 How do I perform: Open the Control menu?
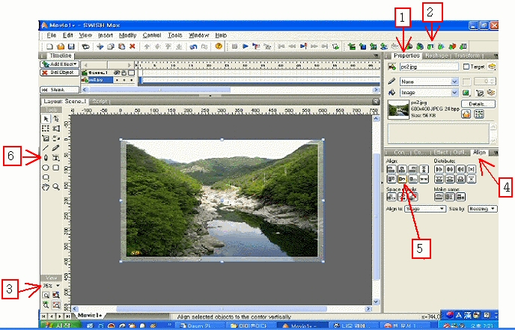coord(152,35)
